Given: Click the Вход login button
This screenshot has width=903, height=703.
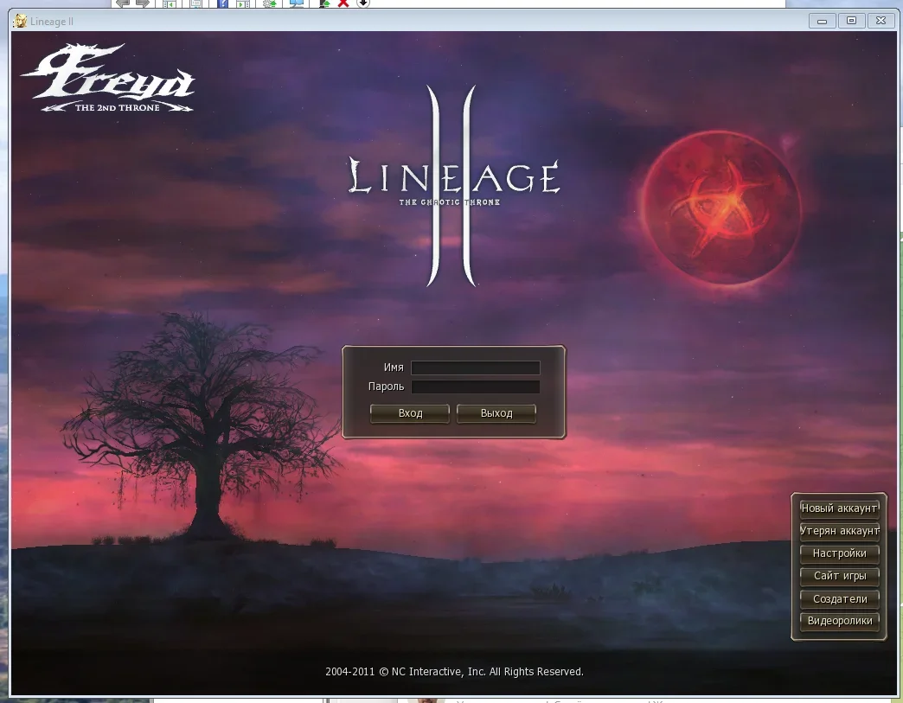Looking at the screenshot, I should [x=410, y=413].
